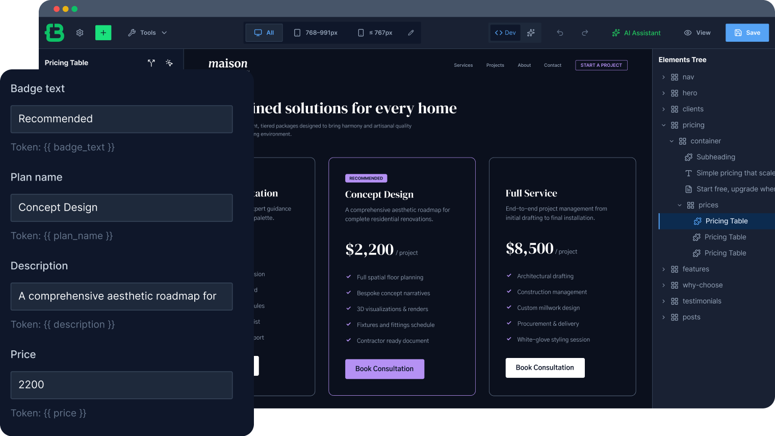775x436 pixels.
Task: Click the View preview button
Action: coord(697,33)
